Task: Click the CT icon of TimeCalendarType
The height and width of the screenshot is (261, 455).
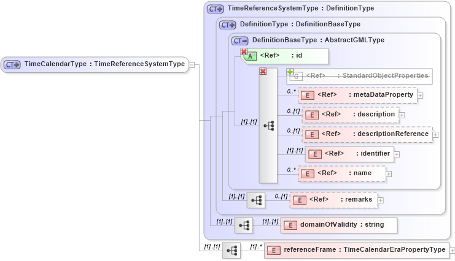Action: pos(12,64)
